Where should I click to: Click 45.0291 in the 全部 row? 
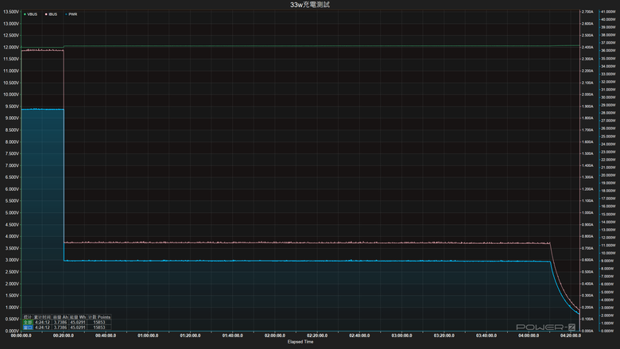78,323
